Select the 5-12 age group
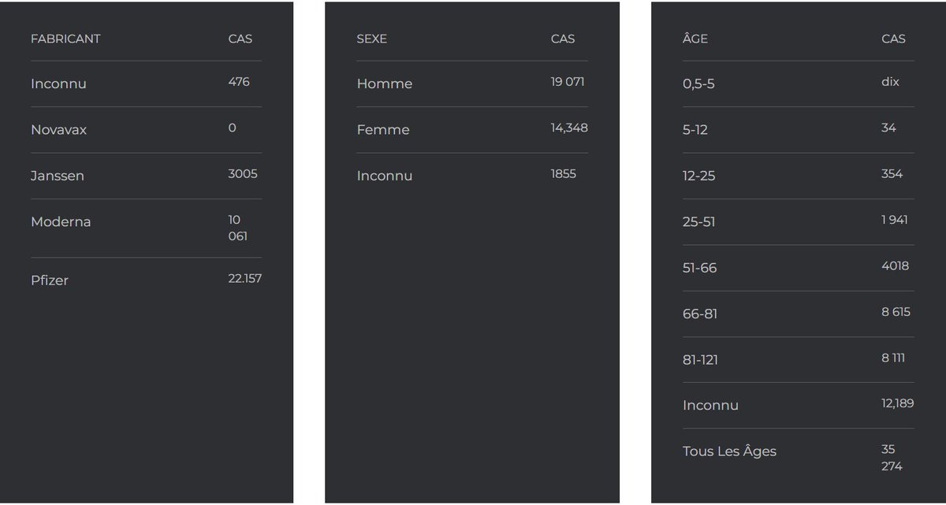 pyautogui.click(x=695, y=130)
